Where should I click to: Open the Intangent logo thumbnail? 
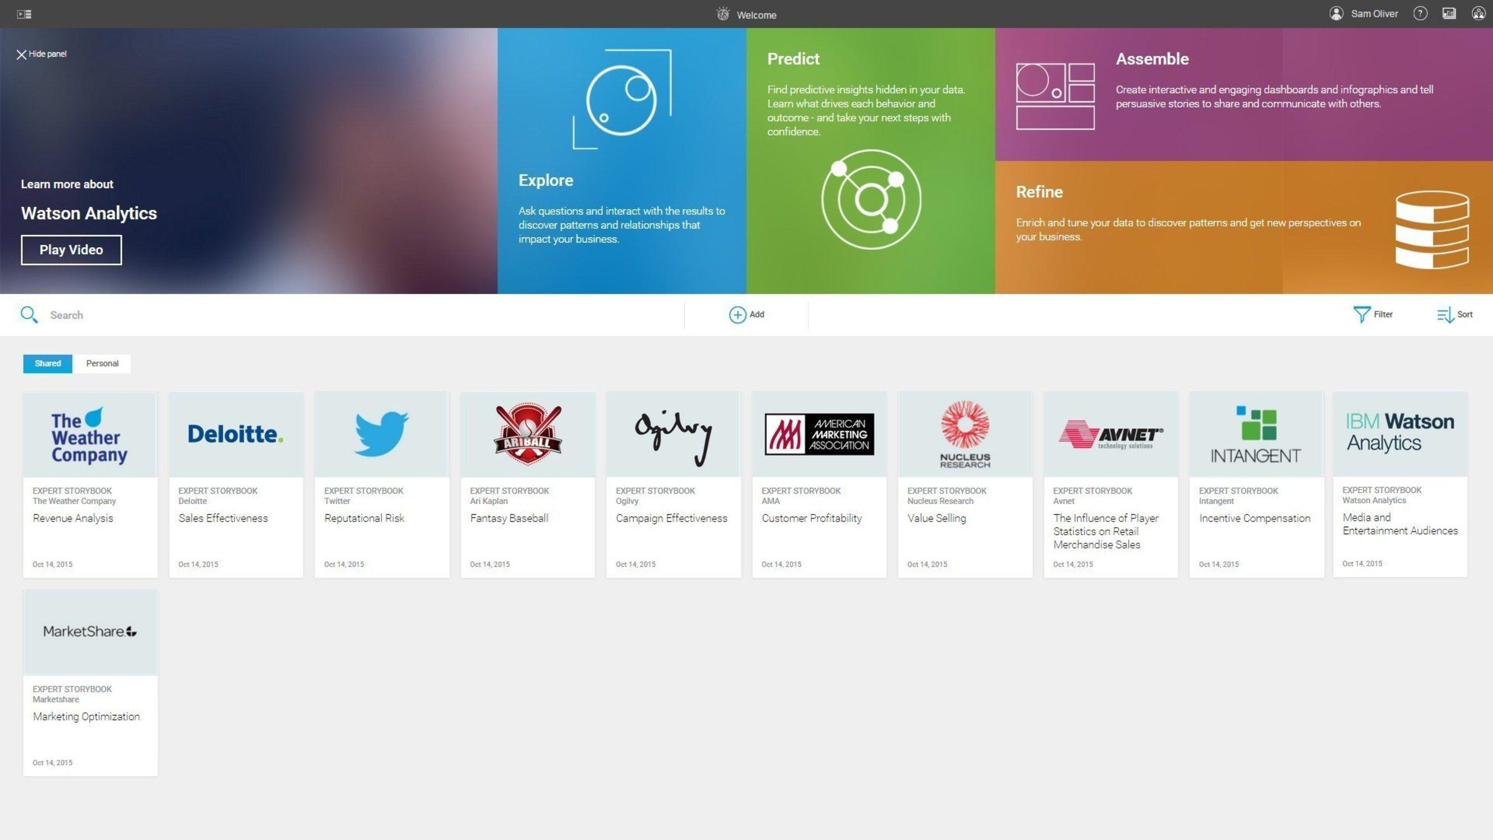point(1256,435)
